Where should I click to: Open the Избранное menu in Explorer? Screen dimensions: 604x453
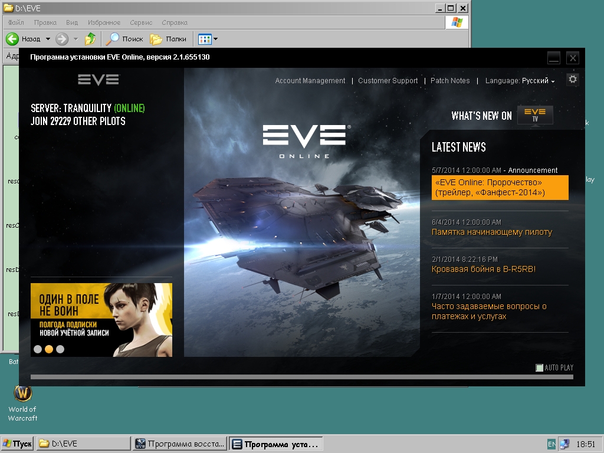pyautogui.click(x=104, y=22)
